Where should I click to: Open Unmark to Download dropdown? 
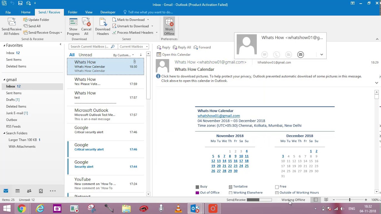(x=152, y=26)
